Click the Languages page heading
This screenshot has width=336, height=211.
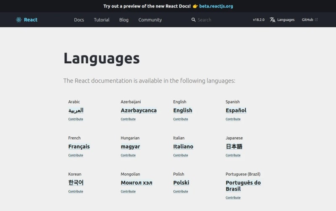click(102, 58)
